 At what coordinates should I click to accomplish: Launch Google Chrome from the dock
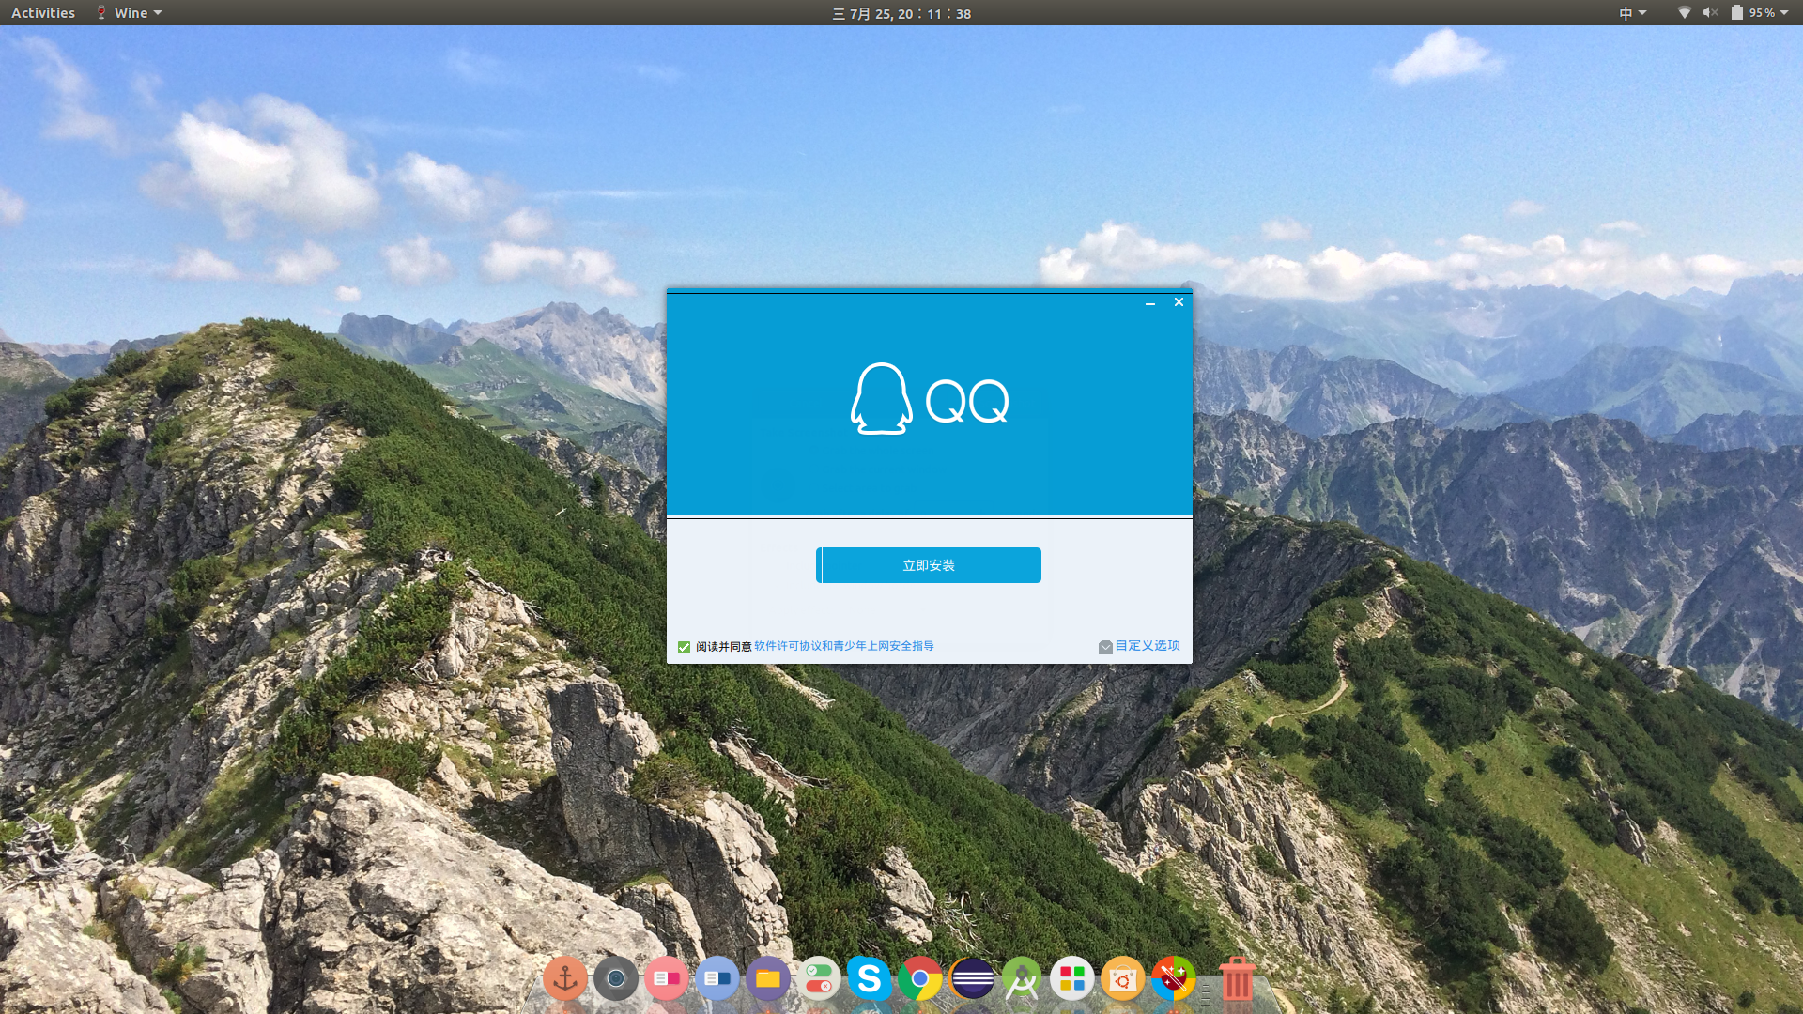coord(920,979)
